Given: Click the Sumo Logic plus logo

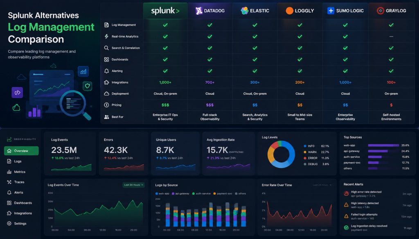Looking at the screenshot, I should [331, 11].
